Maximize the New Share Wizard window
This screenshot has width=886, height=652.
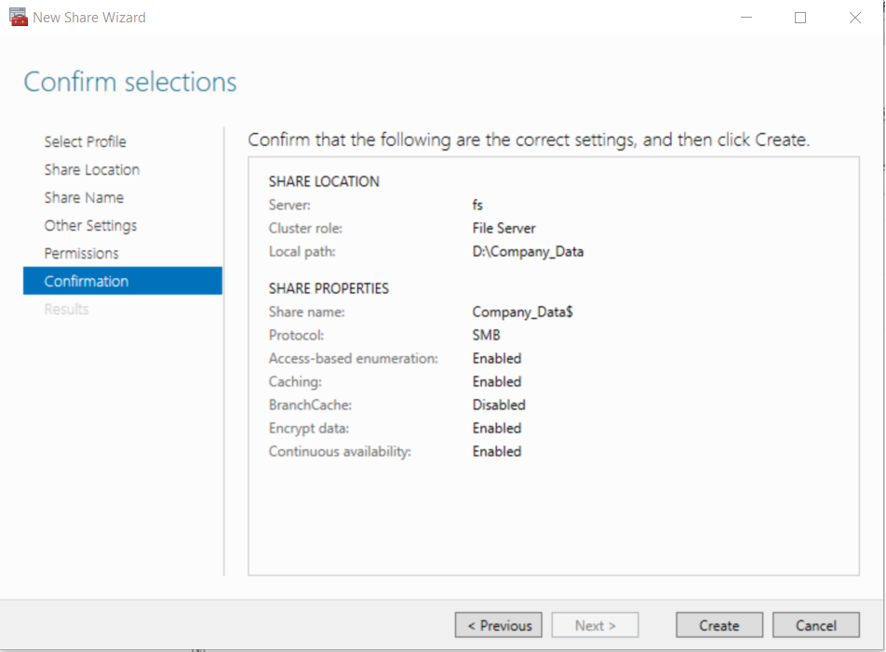[x=800, y=18]
